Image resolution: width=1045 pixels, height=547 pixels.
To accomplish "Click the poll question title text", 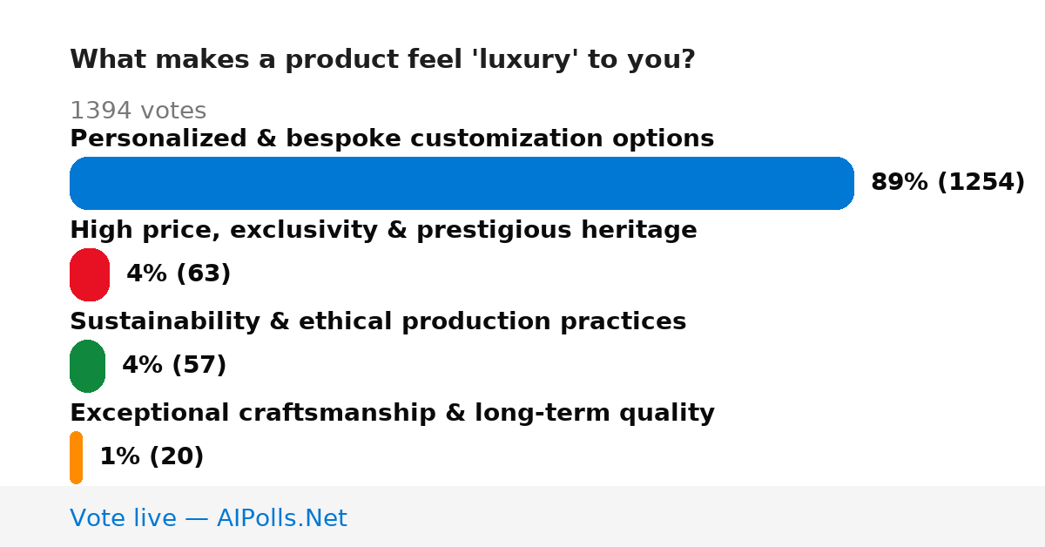I will tap(382, 60).
